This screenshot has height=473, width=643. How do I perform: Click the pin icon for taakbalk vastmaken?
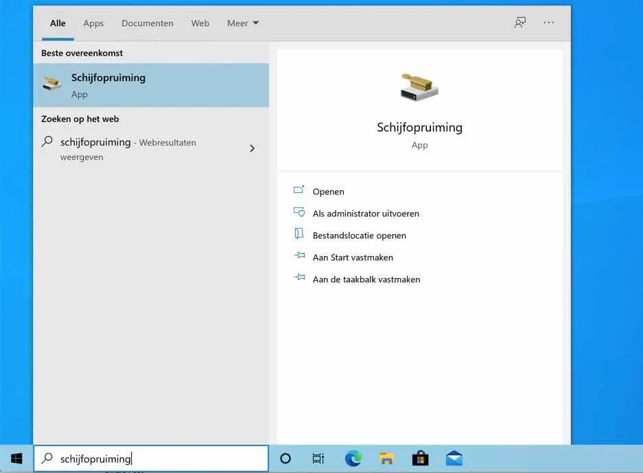point(299,278)
